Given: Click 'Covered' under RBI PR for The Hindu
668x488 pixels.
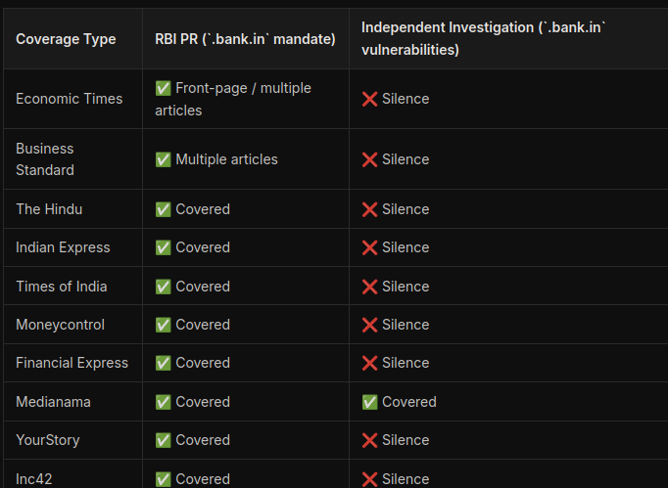Looking at the screenshot, I should (x=203, y=209).
